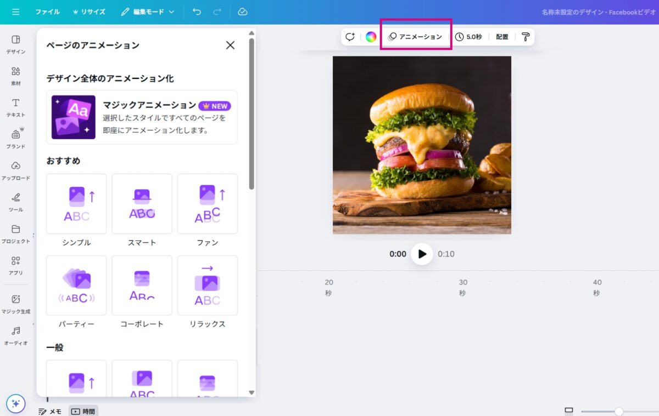Click the おすすめ section heading
This screenshot has height=416, width=659.
coord(63,161)
